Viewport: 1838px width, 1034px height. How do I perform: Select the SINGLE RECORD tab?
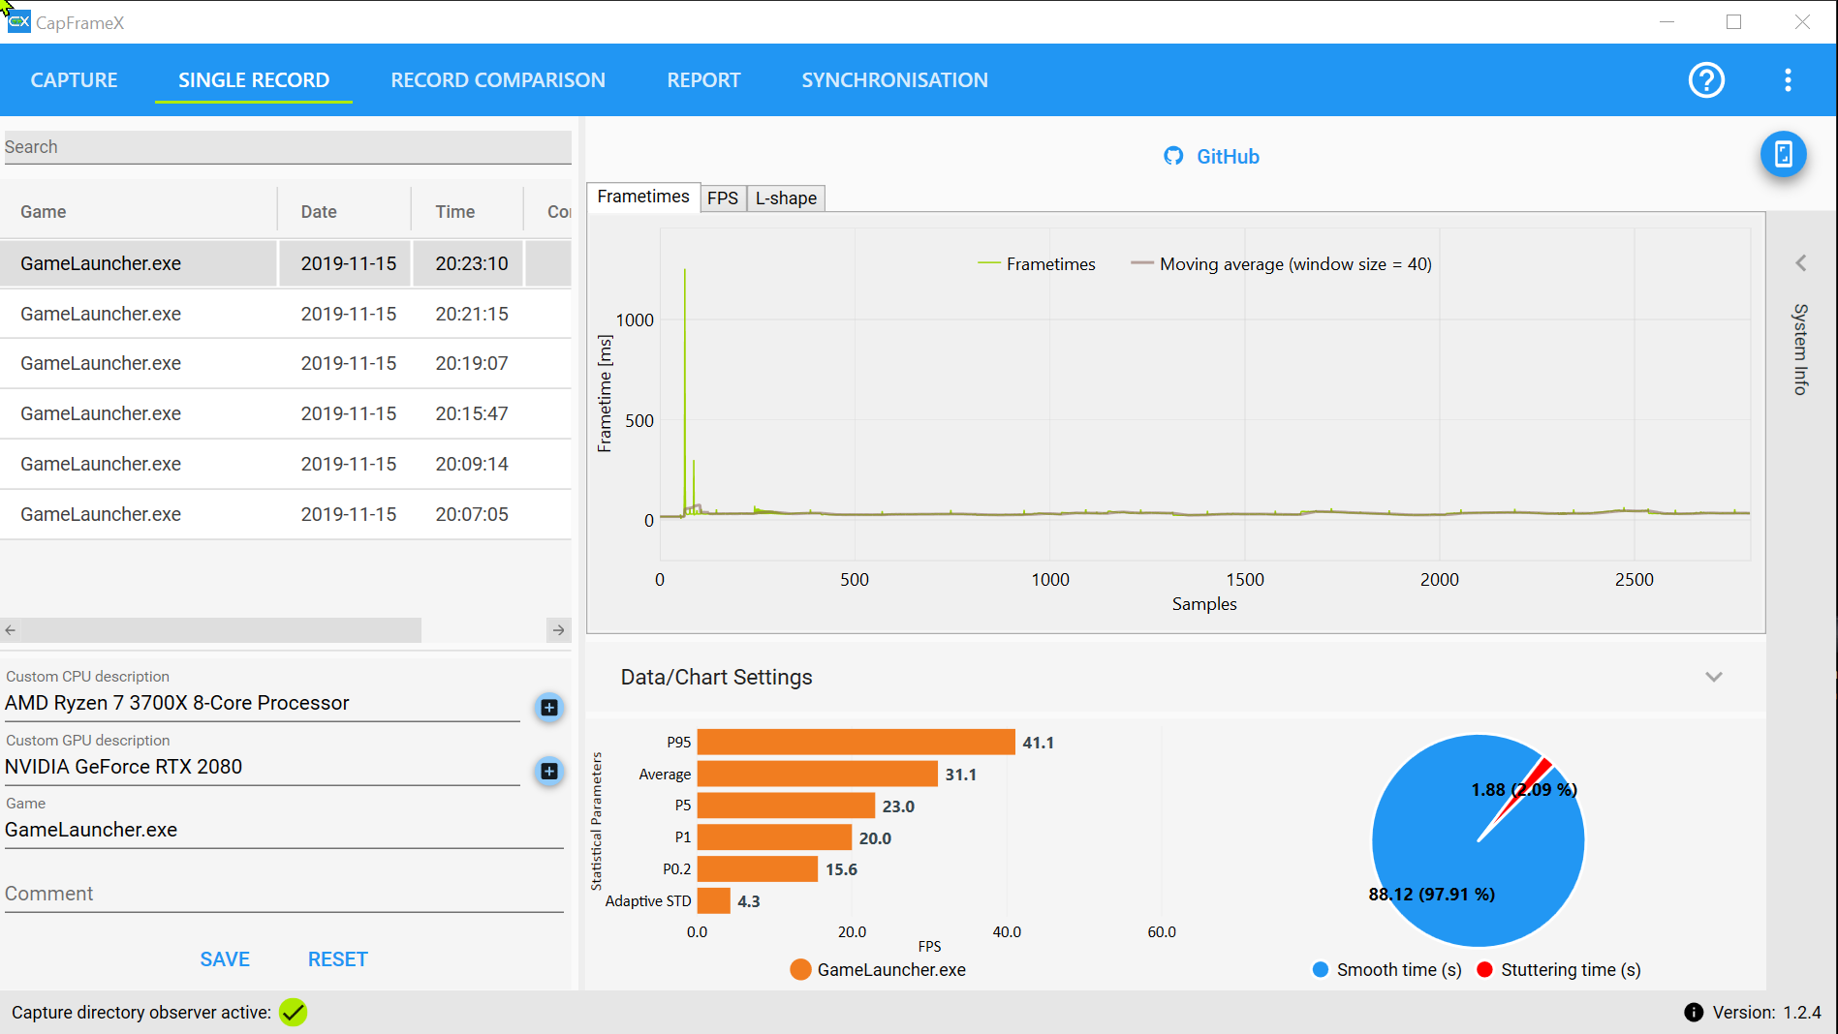(254, 80)
